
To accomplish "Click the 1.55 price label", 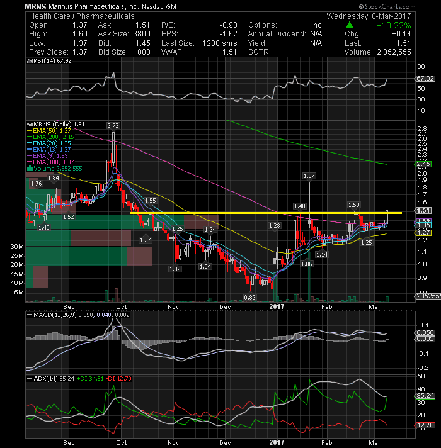I will coord(151,201).
